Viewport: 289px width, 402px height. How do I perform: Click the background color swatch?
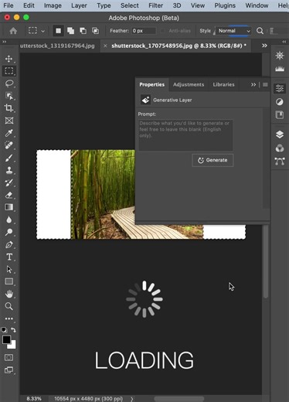[x=12, y=346]
